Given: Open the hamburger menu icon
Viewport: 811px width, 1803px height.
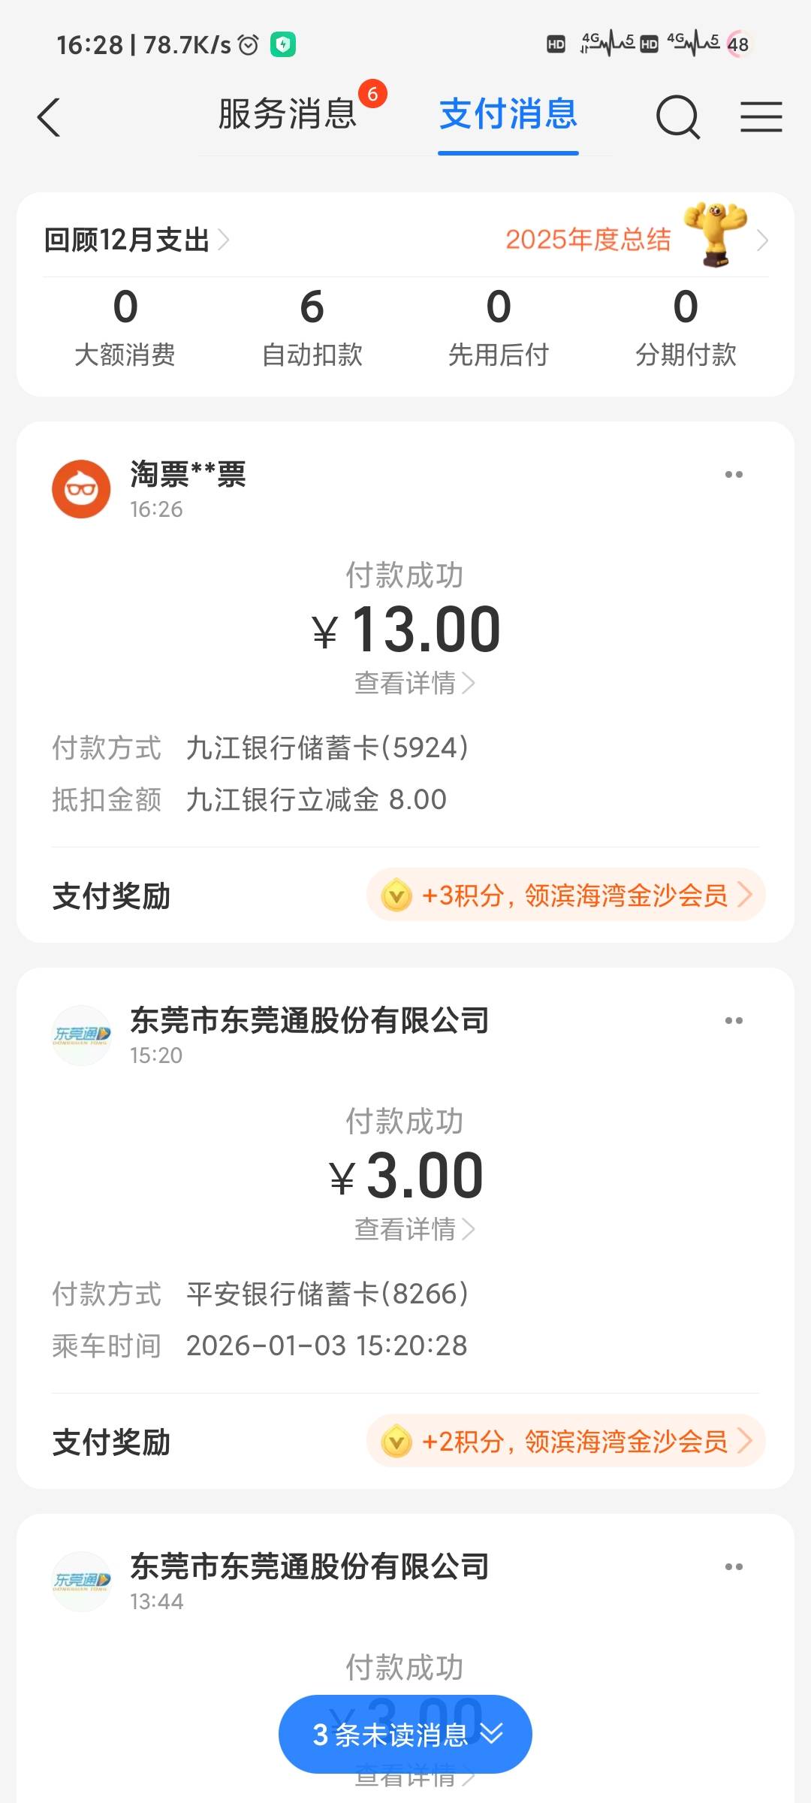Looking at the screenshot, I should (x=761, y=117).
